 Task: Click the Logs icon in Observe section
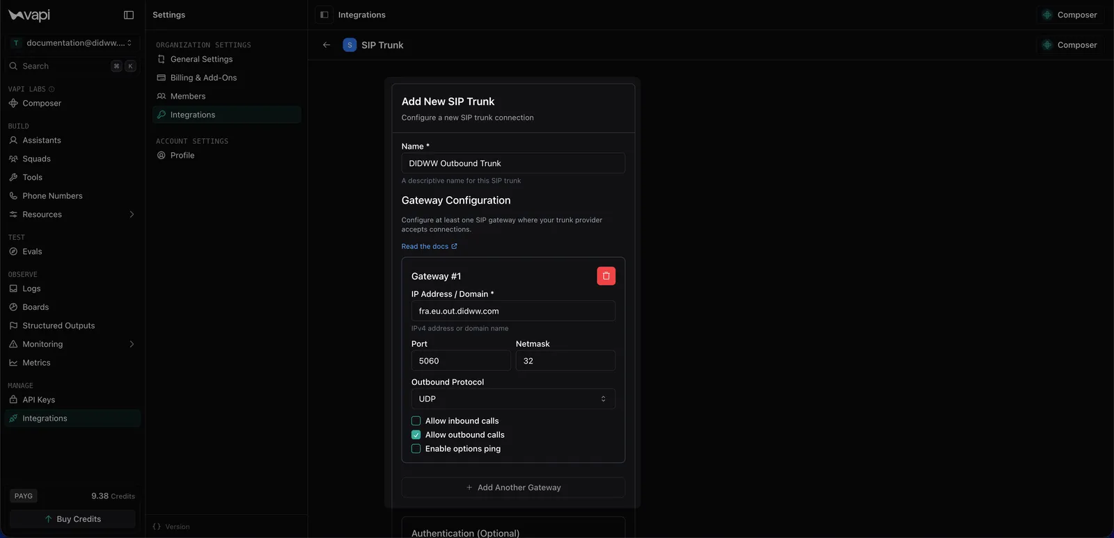(13, 288)
